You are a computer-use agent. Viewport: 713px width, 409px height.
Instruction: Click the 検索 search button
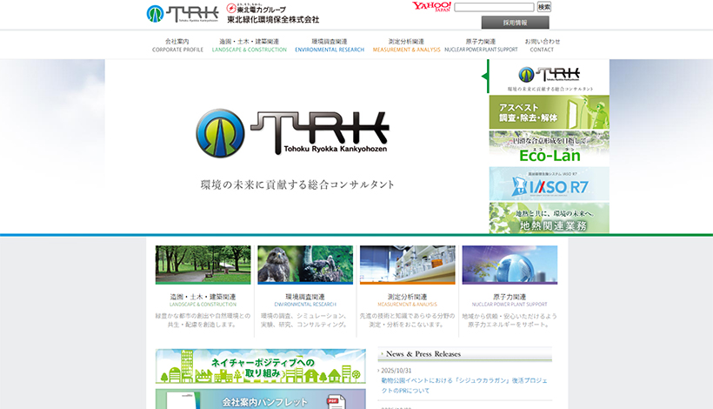543,7
